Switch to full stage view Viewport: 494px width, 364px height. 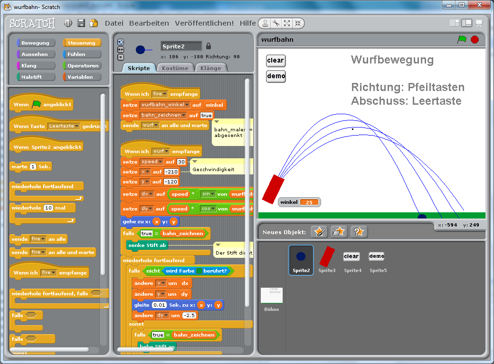tap(466, 23)
